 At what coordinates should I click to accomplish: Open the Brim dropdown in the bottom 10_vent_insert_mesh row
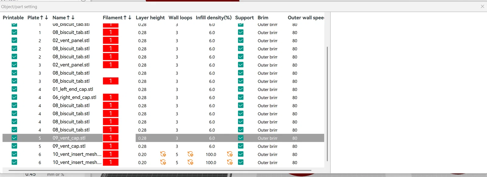point(268,162)
